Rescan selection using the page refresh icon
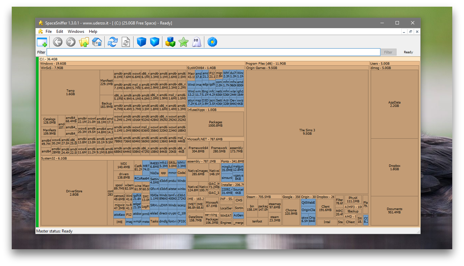 [x=126, y=42]
